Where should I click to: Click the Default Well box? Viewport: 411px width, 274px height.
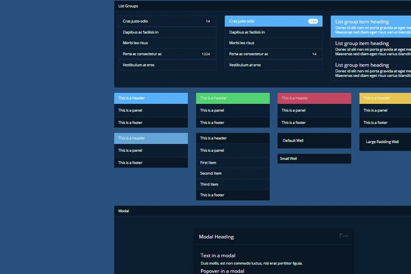click(x=314, y=141)
